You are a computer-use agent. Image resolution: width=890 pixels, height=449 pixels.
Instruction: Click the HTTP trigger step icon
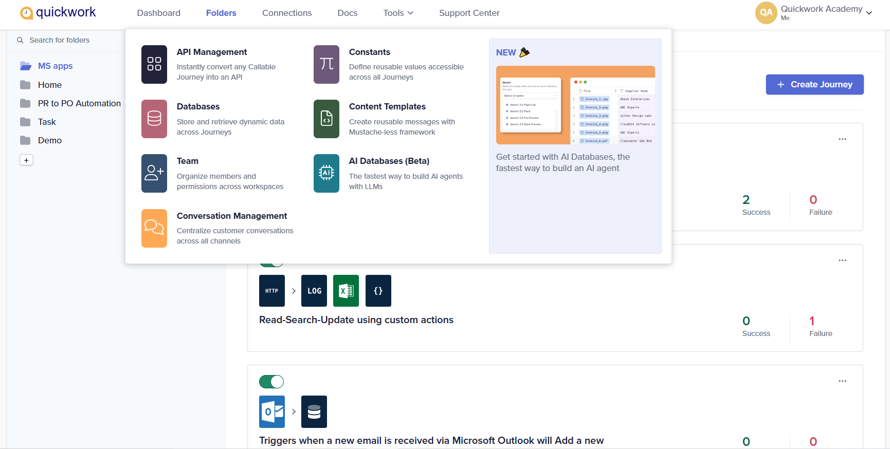point(272,291)
